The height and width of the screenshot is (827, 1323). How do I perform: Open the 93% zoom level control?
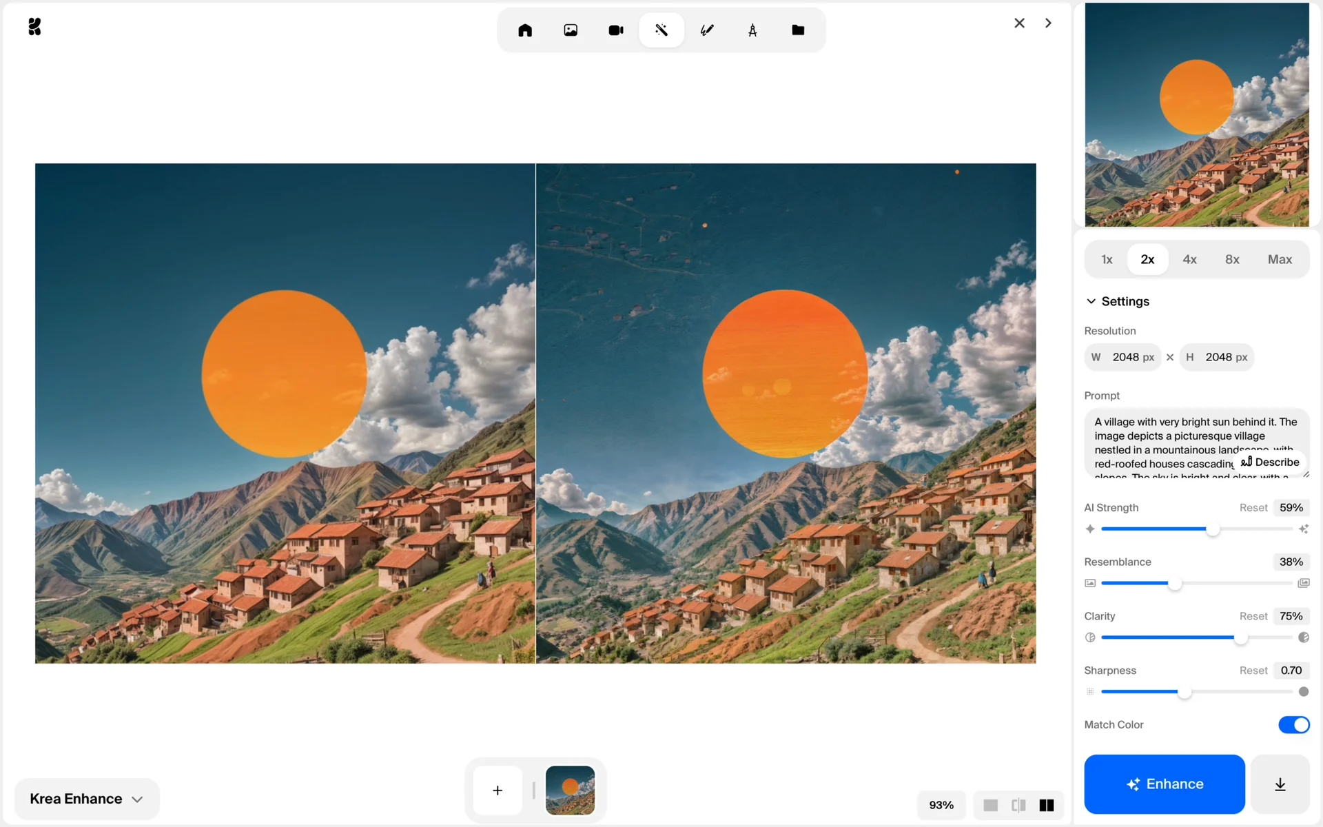pyautogui.click(x=941, y=805)
